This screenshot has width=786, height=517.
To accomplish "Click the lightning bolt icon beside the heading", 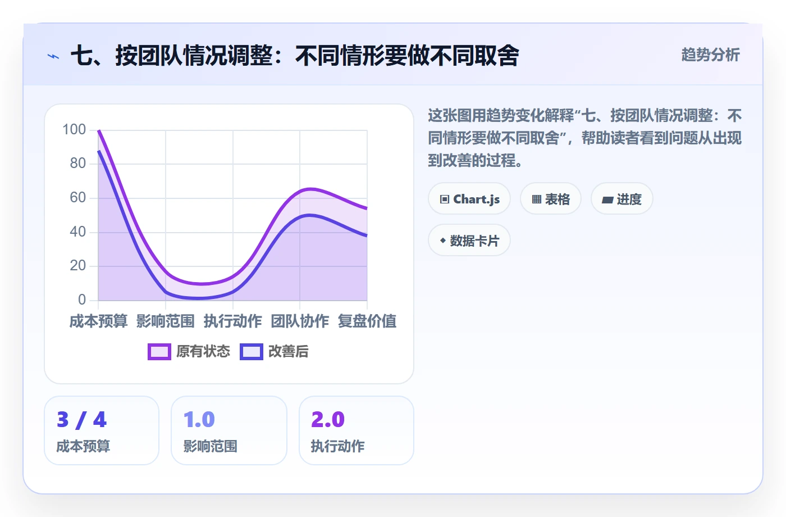I will point(53,56).
